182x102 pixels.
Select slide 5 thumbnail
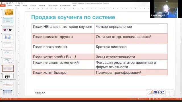pyautogui.click(x=8, y=44)
